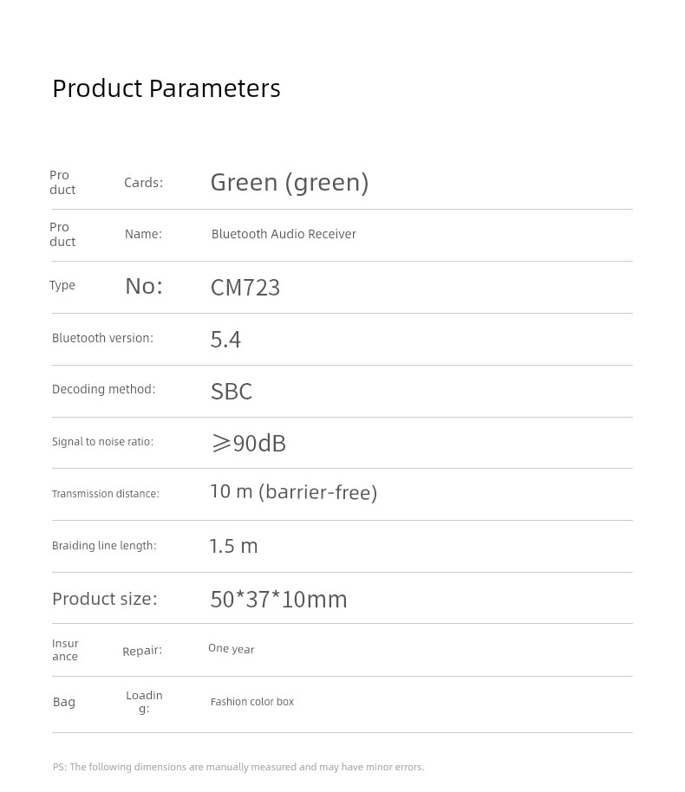Select the CM723 model number
The width and height of the screenshot is (685, 792).
click(x=245, y=288)
